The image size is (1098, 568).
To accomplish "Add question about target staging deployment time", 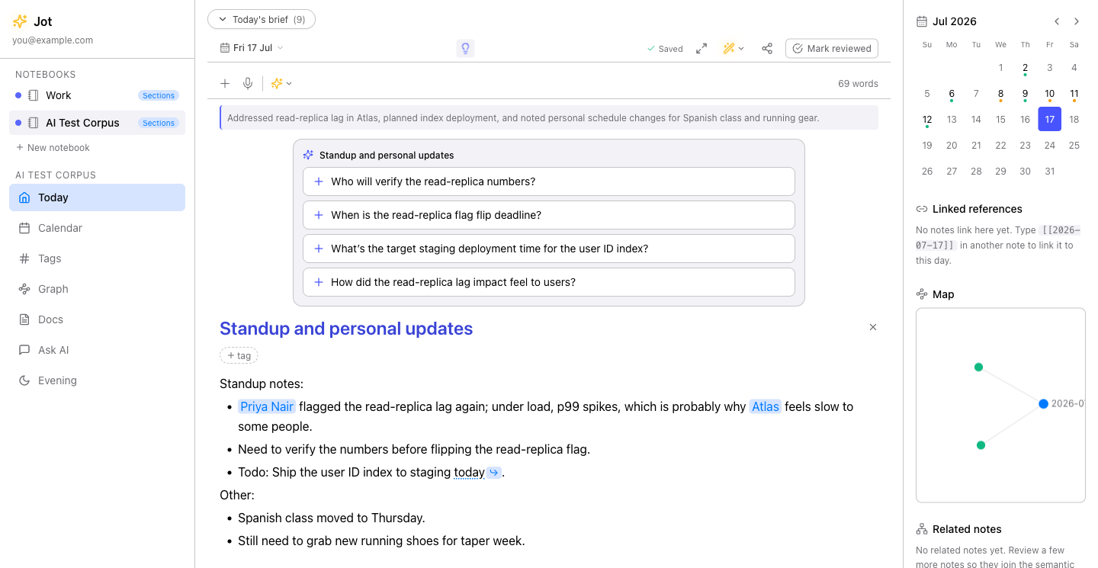I will pyautogui.click(x=549, y=249).
